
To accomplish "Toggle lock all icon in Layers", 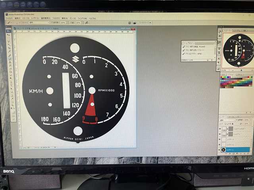I will [x=233, y=124].
